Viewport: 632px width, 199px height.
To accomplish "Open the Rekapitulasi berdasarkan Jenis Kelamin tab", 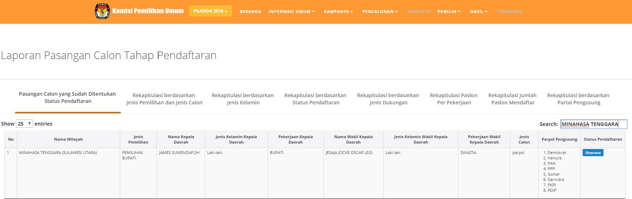I will tap(243, 99).
